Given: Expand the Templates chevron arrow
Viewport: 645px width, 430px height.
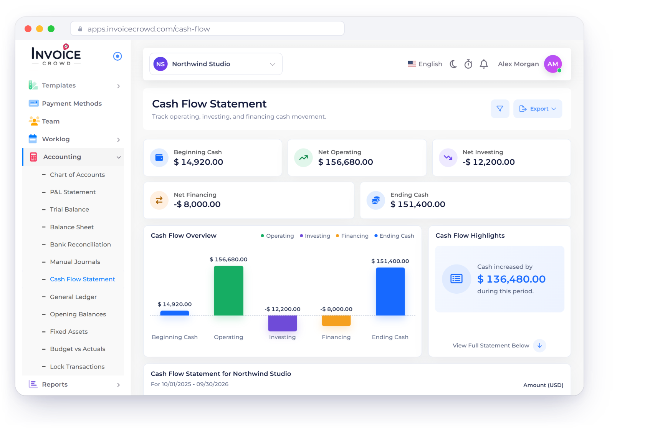Looking at the screenshot, I should coord(119,86).
